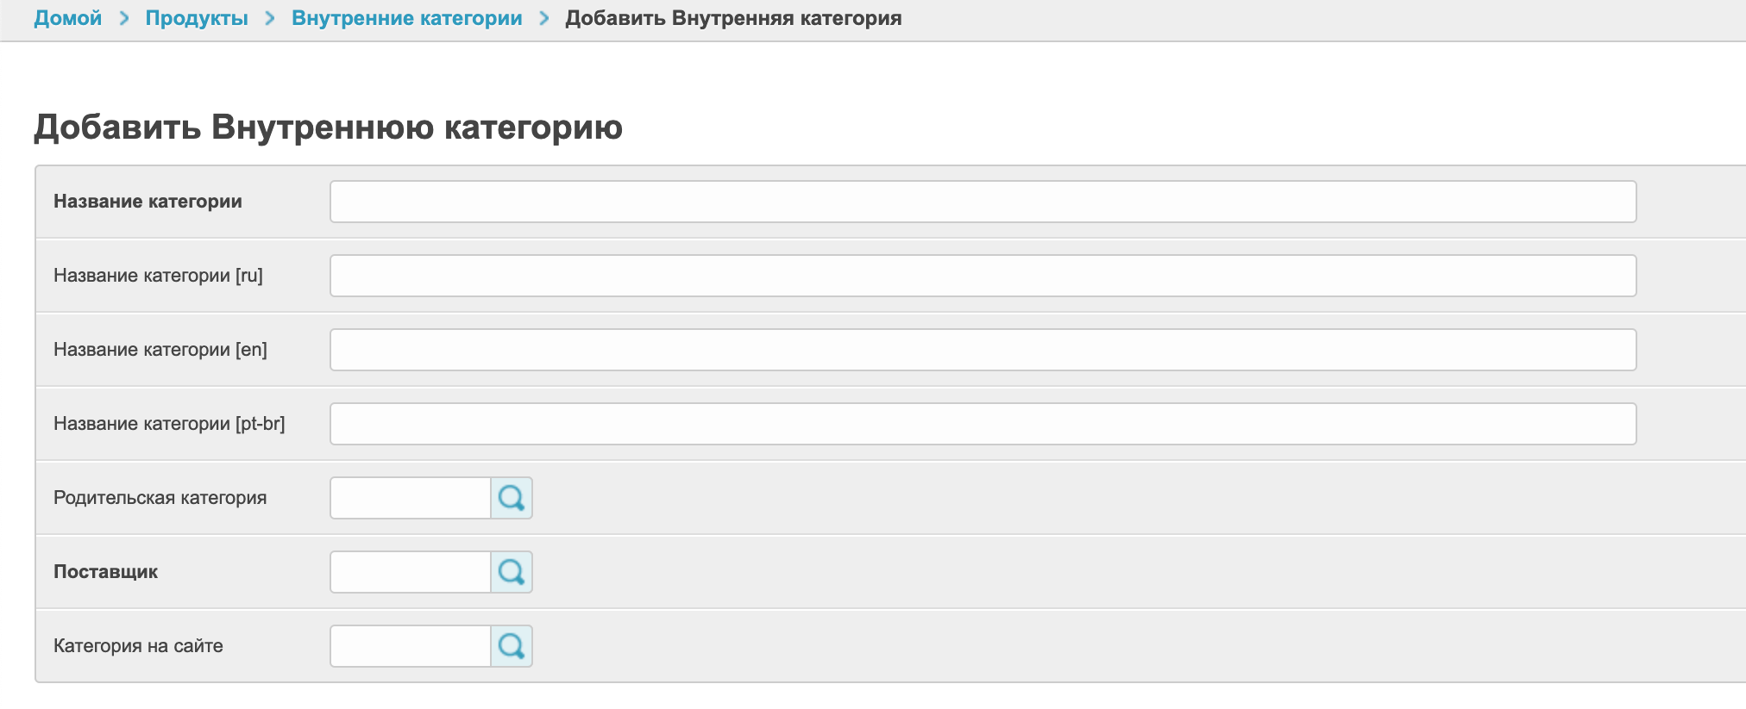Navigate to Внутренние категории breadcrumb
The image size is (1746, 709).
(x=407, y=18)
